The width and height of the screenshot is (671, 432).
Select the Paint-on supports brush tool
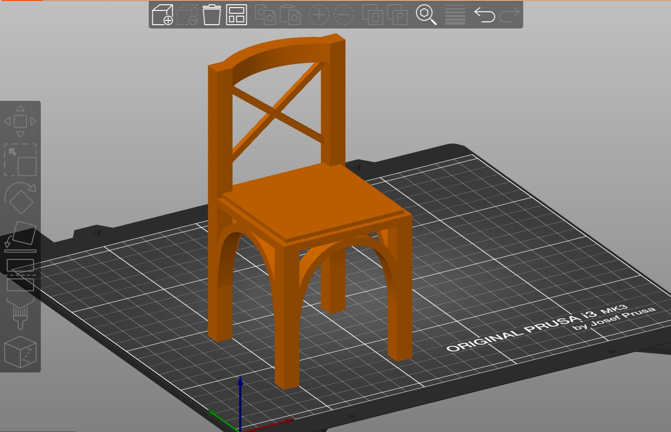point(20,313)
